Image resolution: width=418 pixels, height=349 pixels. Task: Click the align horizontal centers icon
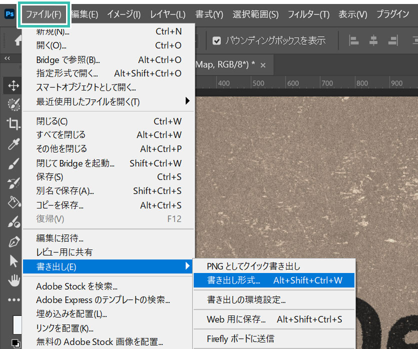click(x=373, y=41)
